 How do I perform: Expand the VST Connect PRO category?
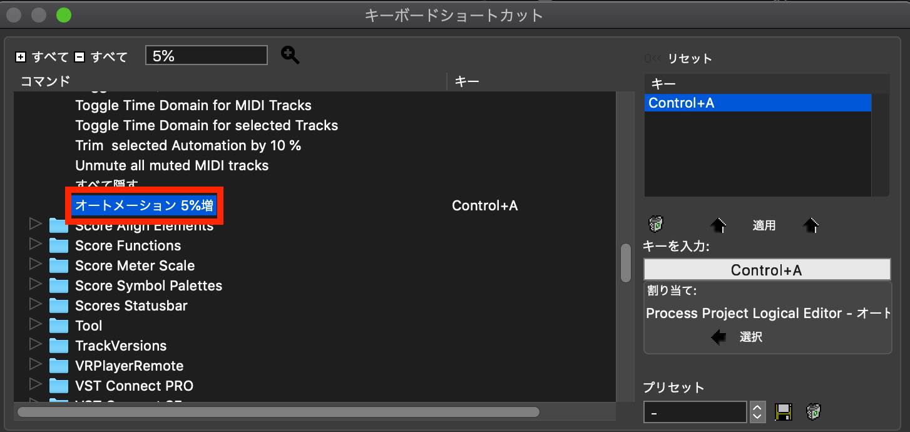[x=35, y=385]
